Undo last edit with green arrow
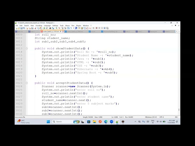The height and width of the screenshot is (146, 195). (44, 28)
